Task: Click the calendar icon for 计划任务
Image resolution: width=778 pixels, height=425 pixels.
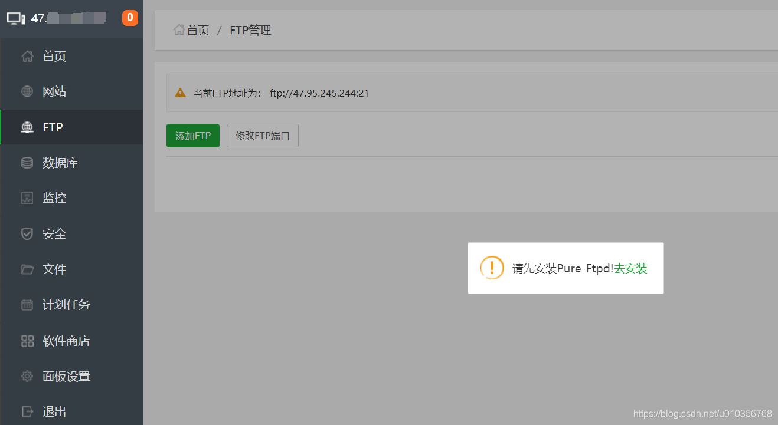Action: [x=27, y=305]
